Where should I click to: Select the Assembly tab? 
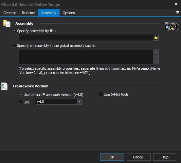(49, 13)
